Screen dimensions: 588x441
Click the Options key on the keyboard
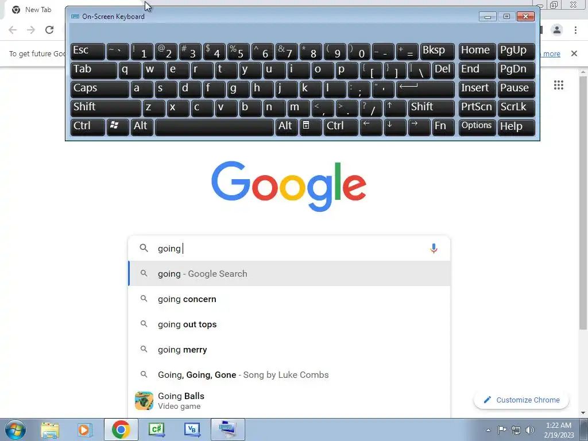point(477,127)
